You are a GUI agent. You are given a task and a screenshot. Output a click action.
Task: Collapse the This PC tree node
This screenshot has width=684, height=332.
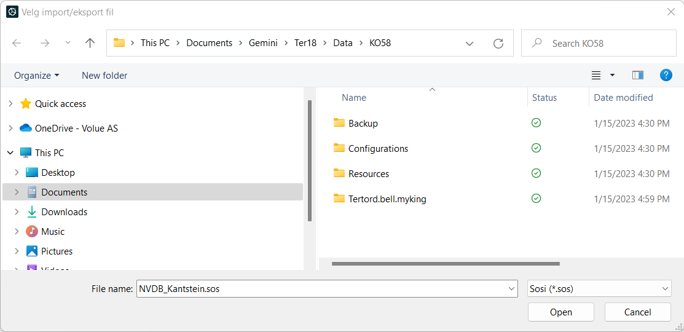pos(10,153)
